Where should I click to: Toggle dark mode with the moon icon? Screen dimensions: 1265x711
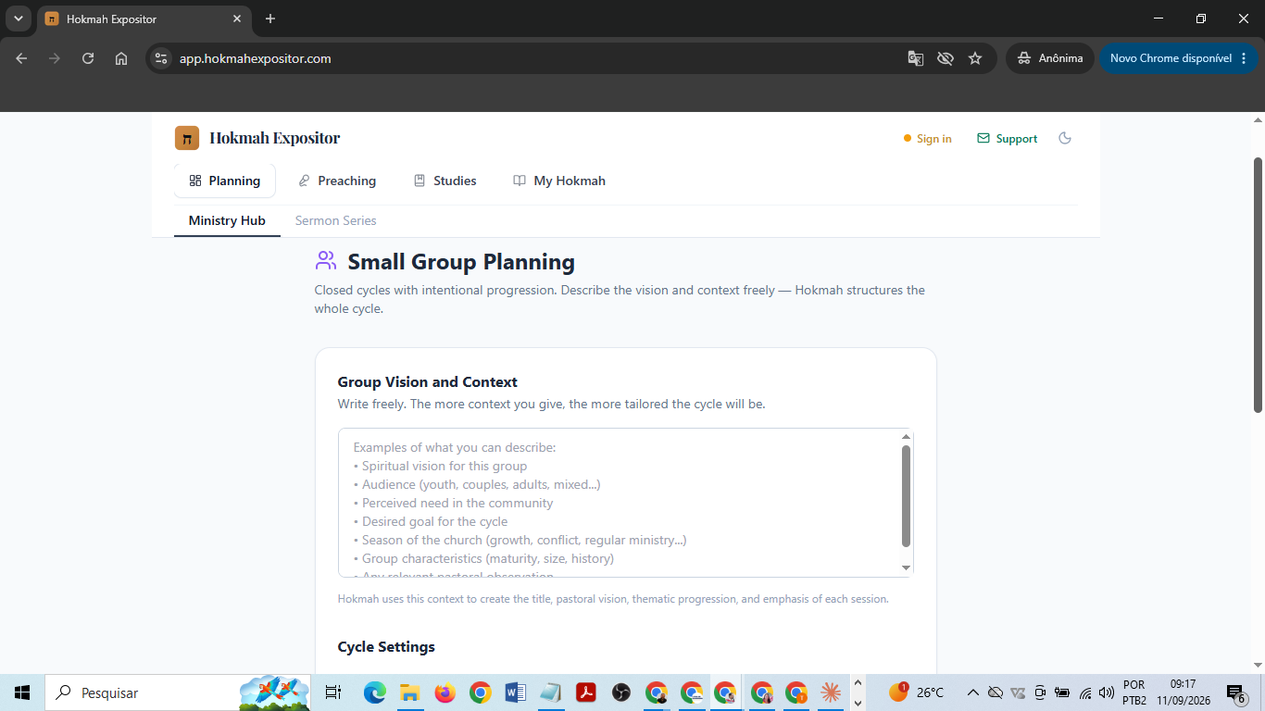click(x=1065, y=138)
